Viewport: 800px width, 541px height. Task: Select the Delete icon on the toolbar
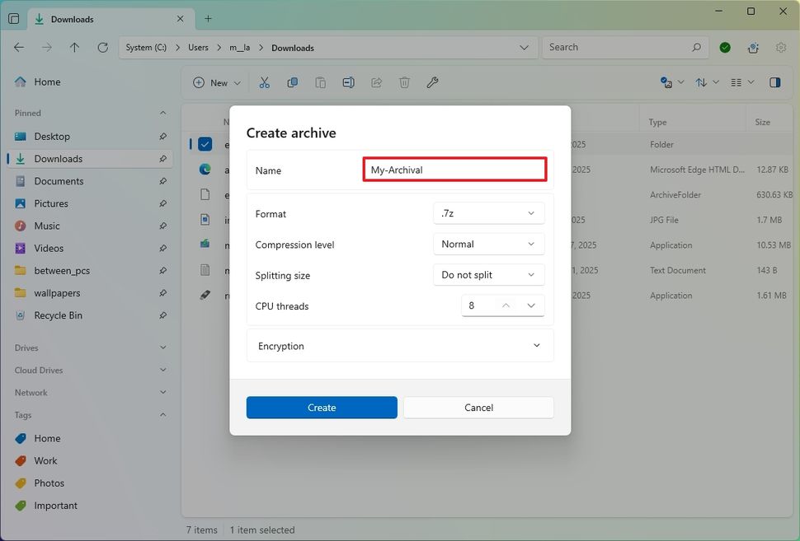404,82
